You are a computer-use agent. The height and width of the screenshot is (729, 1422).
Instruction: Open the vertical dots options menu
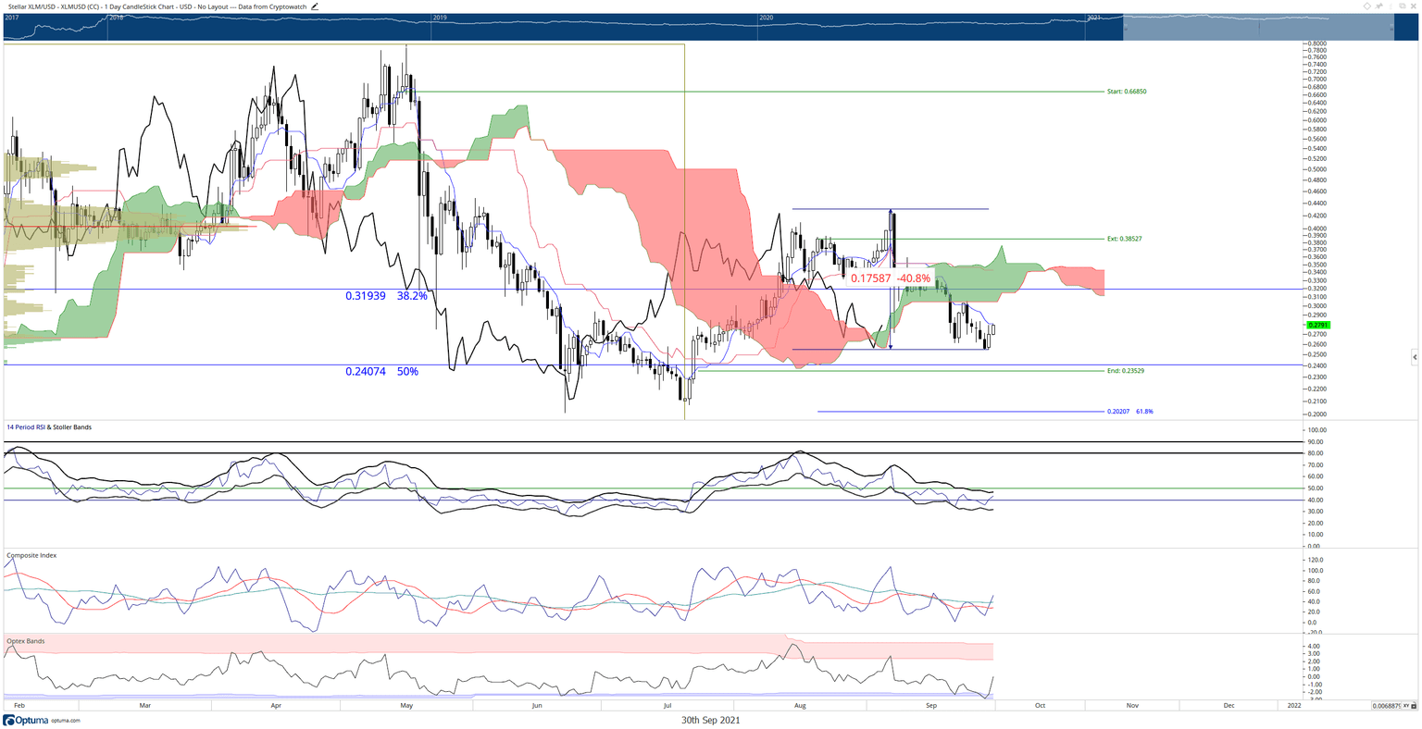pyautogui.click(x=1391, y=6)
